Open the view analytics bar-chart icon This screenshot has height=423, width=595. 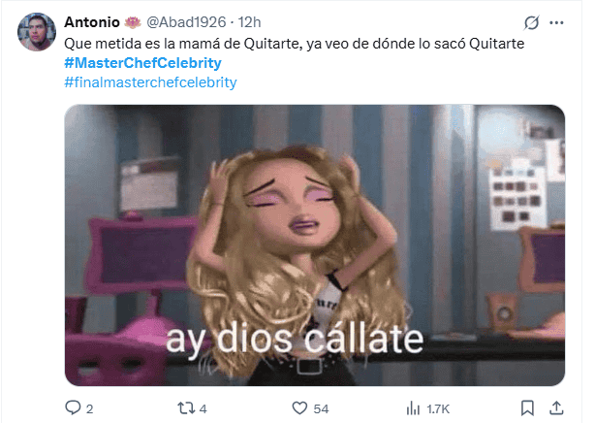click(413, 408)
